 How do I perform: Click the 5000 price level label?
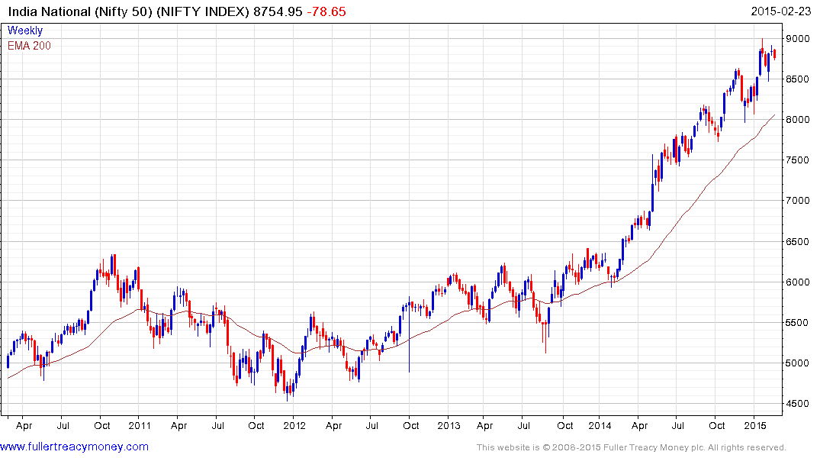click(x=799, y=363)
